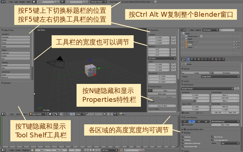Open the Blender Render engine dropdown
The height and width of the screenshot is (152, 243).
tap(98, 2)
